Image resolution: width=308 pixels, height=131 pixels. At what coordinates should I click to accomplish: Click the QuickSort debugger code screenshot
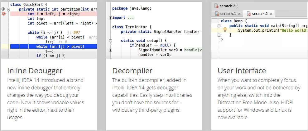click(x=49, y=30)
